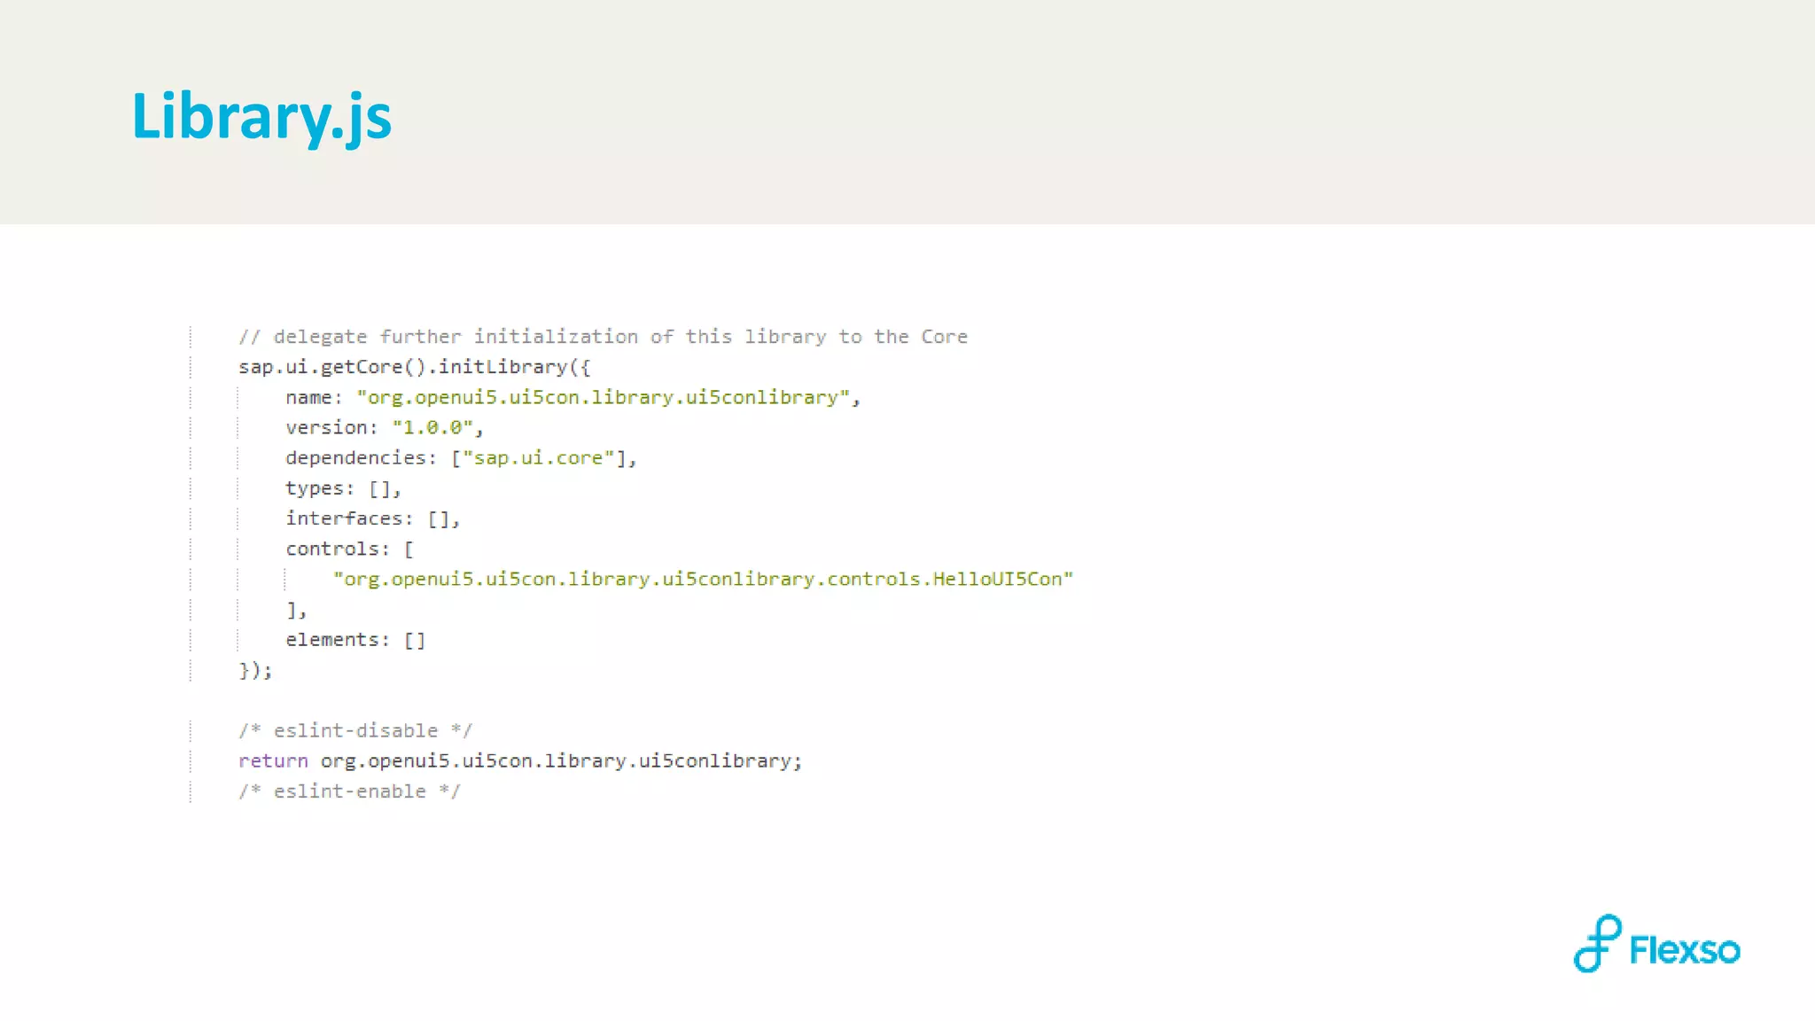Click the library name string "org.openui5.ui5con.library.ui5conlibrary",

[x=608, y=398]
